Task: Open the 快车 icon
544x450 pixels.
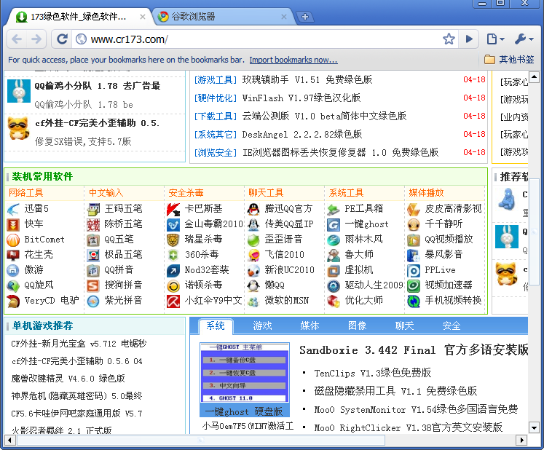Action: (x=13, y=225)
